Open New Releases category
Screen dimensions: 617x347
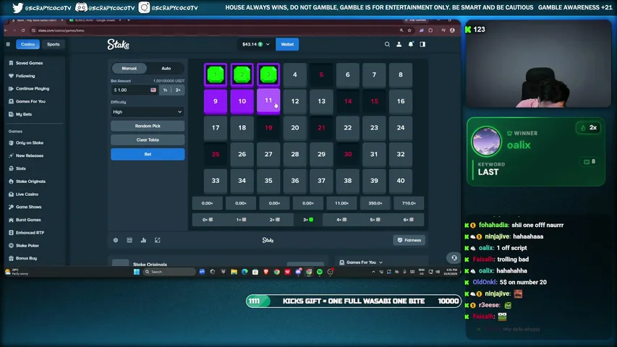pos(30,156)
